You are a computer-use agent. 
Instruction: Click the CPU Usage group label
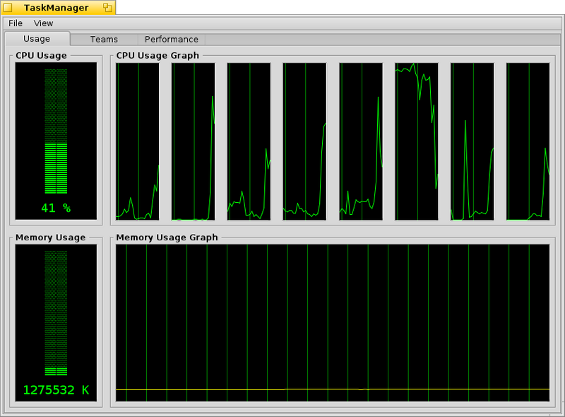(41, 56)
